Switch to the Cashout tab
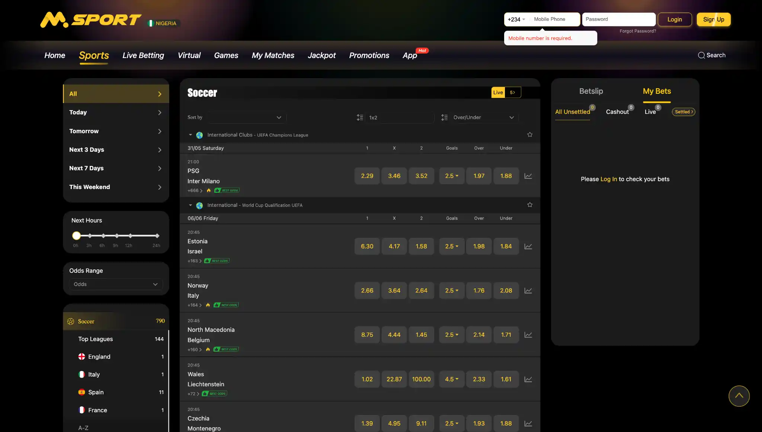This screenshot has height=432, width=762. tap(617, 112)
